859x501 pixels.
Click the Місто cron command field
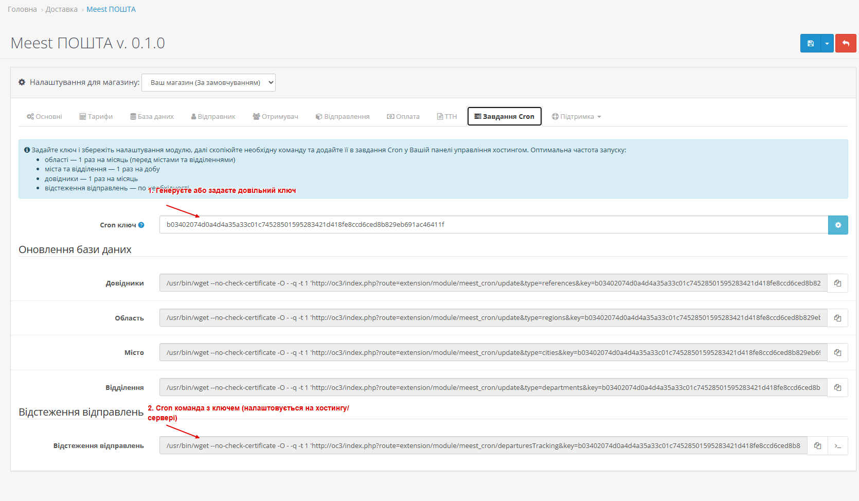pyautogui.click(x=493, y=353)
